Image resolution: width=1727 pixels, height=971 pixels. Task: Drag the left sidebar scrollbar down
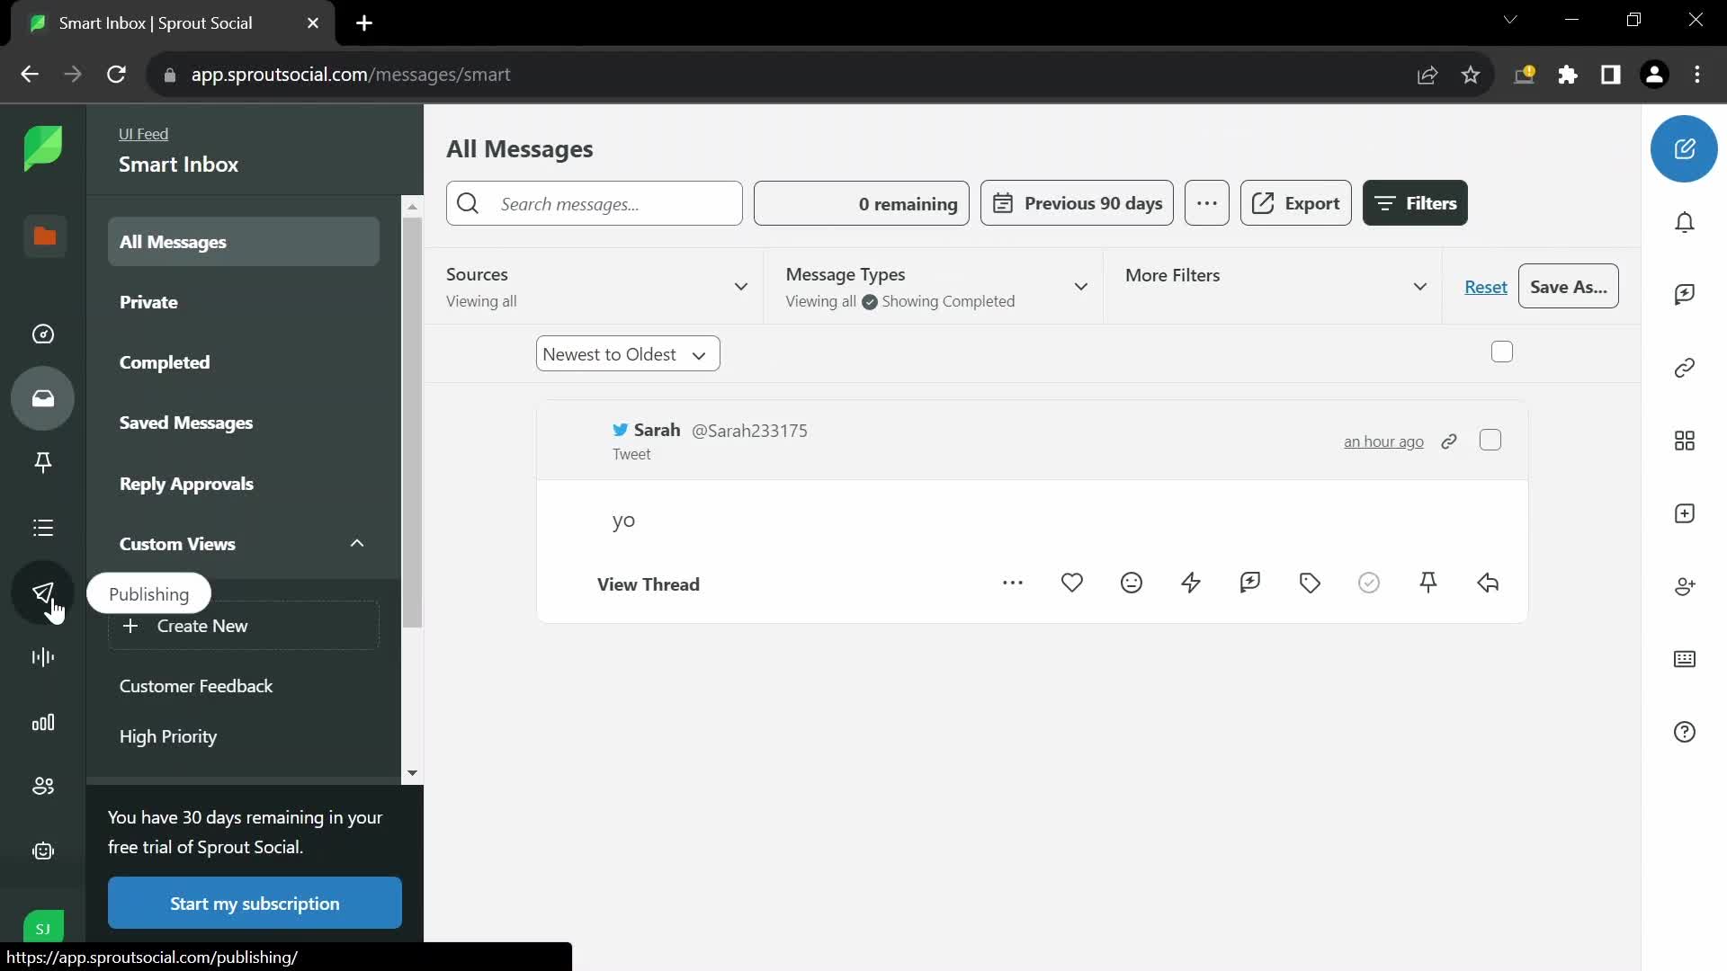(412, 771)
